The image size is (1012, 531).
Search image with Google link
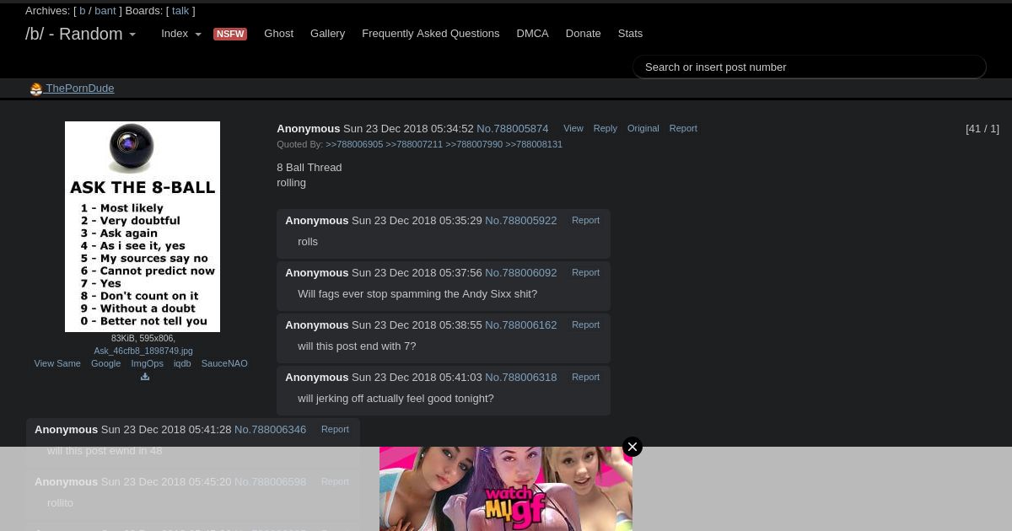tap(105, 363)
